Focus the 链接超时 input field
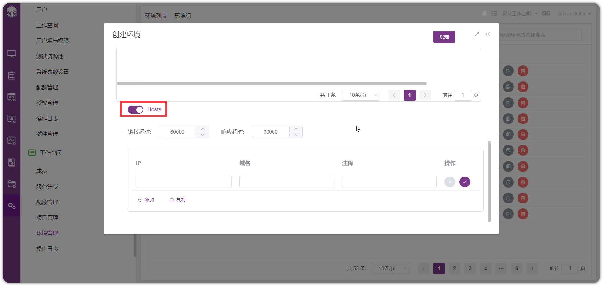 coord(177,132)
